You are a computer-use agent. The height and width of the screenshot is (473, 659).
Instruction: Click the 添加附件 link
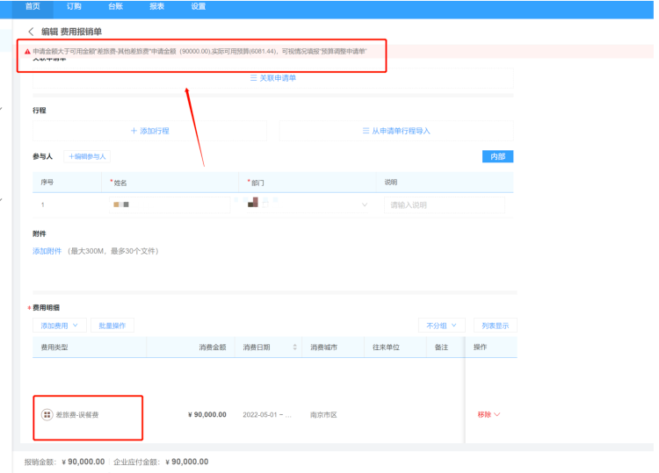(x=47, y=251)
